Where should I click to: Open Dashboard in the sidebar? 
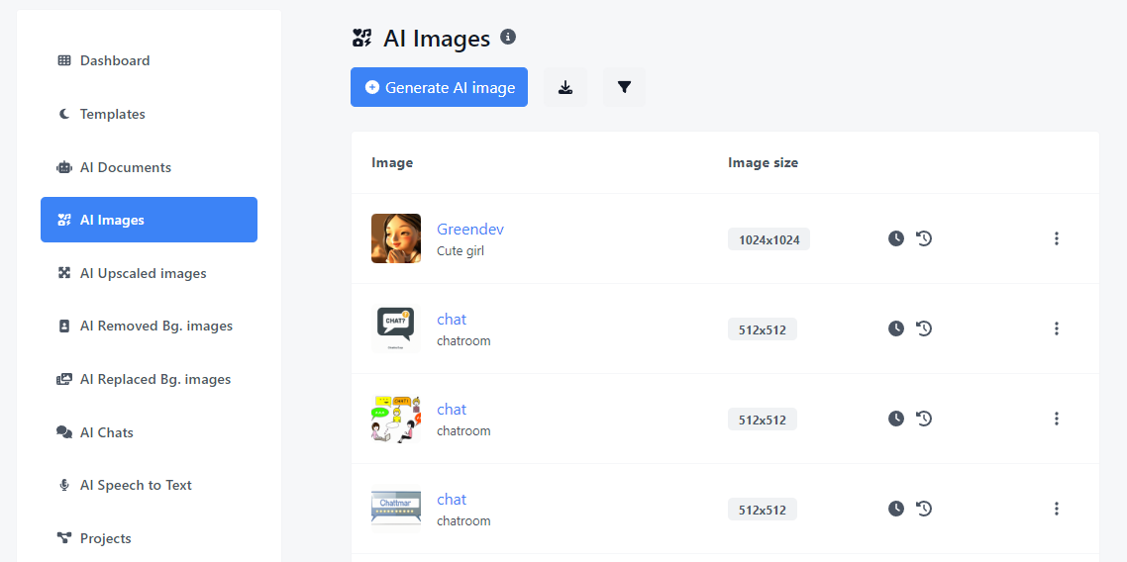115,60
